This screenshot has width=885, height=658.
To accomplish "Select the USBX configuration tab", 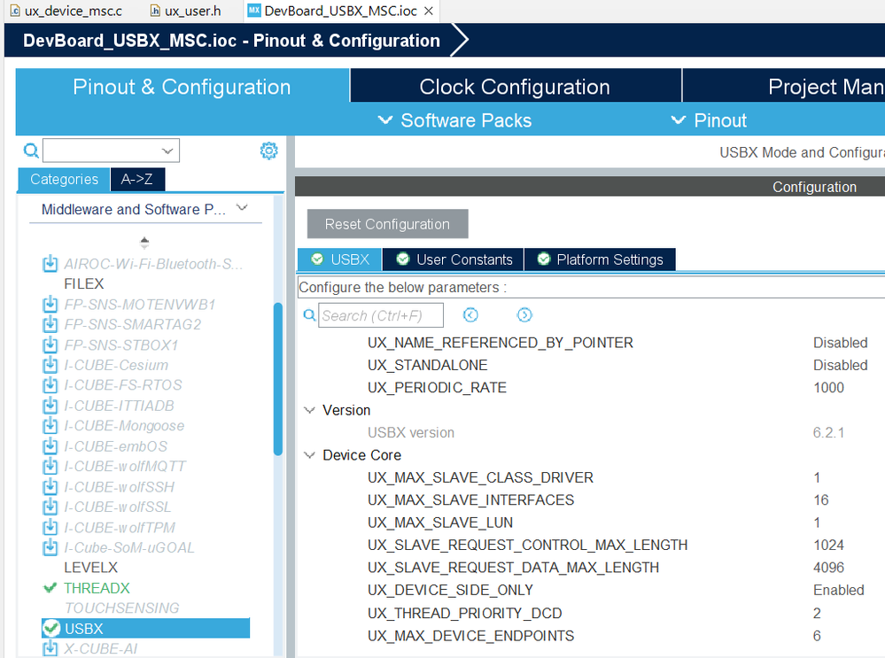I will click(x=340, y=259).
